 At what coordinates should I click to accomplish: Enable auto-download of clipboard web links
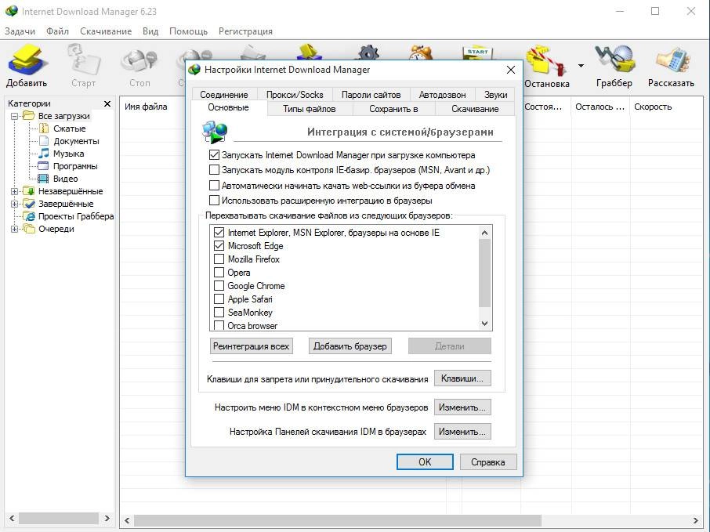pyautogui.click(x=214, y=185)
